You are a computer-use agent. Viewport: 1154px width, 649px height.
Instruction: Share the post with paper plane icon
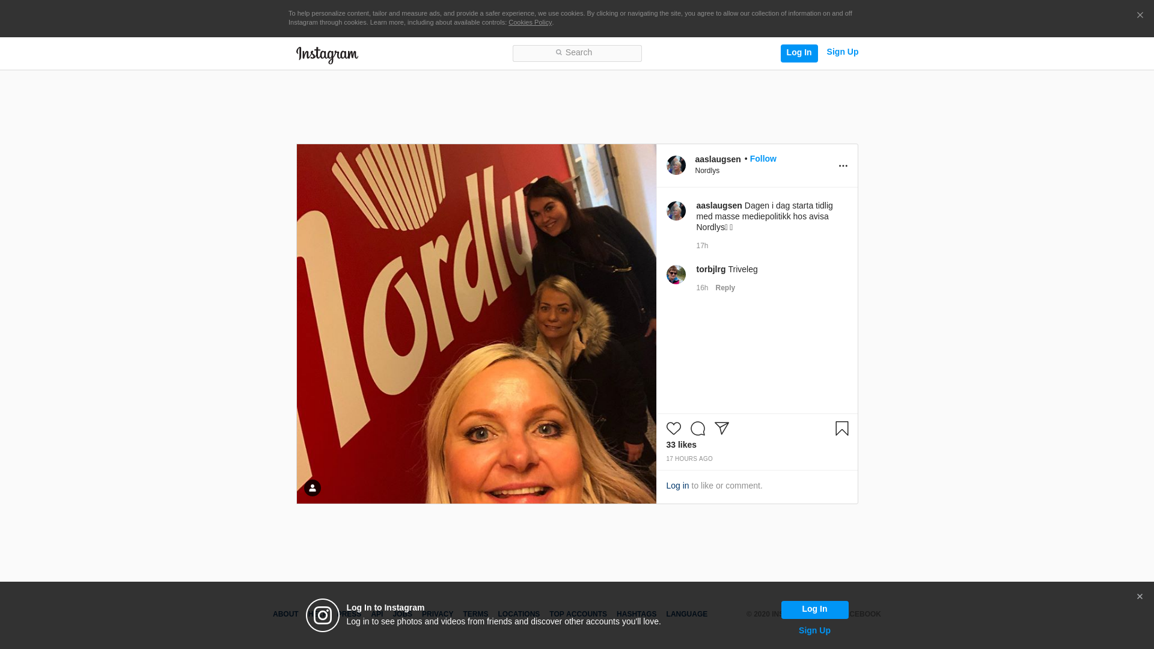point(722,428)
